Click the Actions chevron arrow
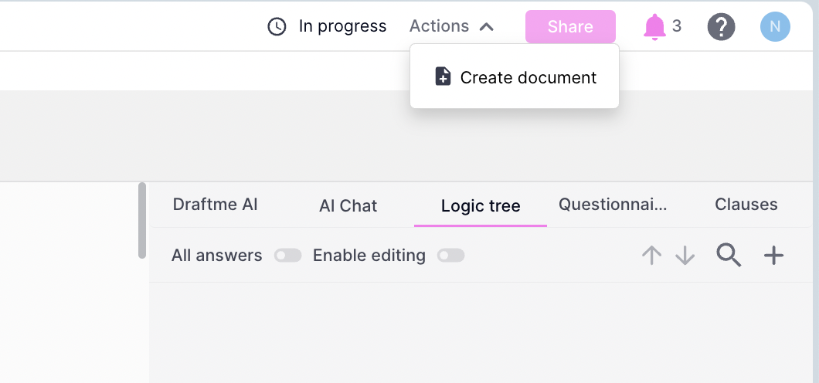The height and width of the screenshot is (383, 819). pos(486,27)
